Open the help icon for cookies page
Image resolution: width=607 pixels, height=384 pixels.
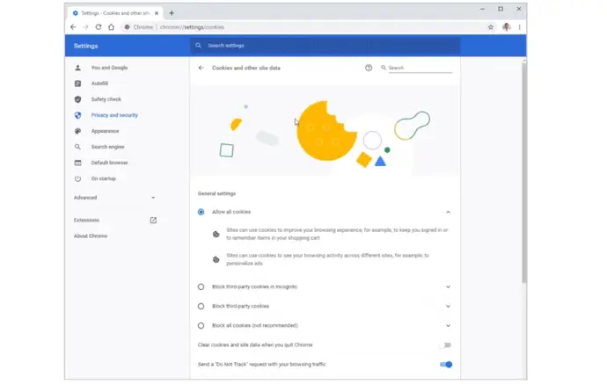tap(369, 68)
